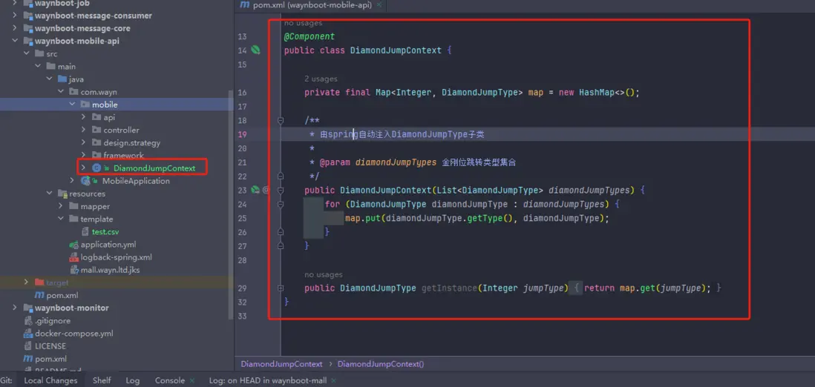Open the Shelf tab
This screenshot has width=815, height=387.
[x=102, y=380]
